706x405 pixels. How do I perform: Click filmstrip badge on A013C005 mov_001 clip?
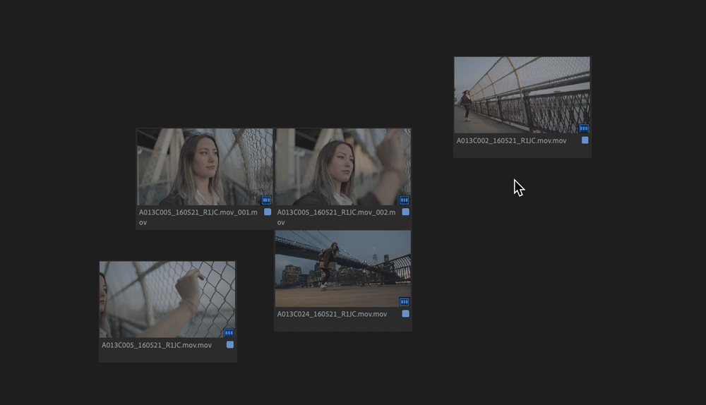click(266, 200)
